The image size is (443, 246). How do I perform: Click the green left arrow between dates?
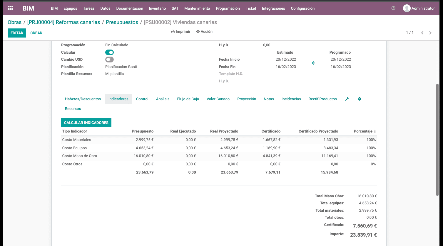point(313,63)
